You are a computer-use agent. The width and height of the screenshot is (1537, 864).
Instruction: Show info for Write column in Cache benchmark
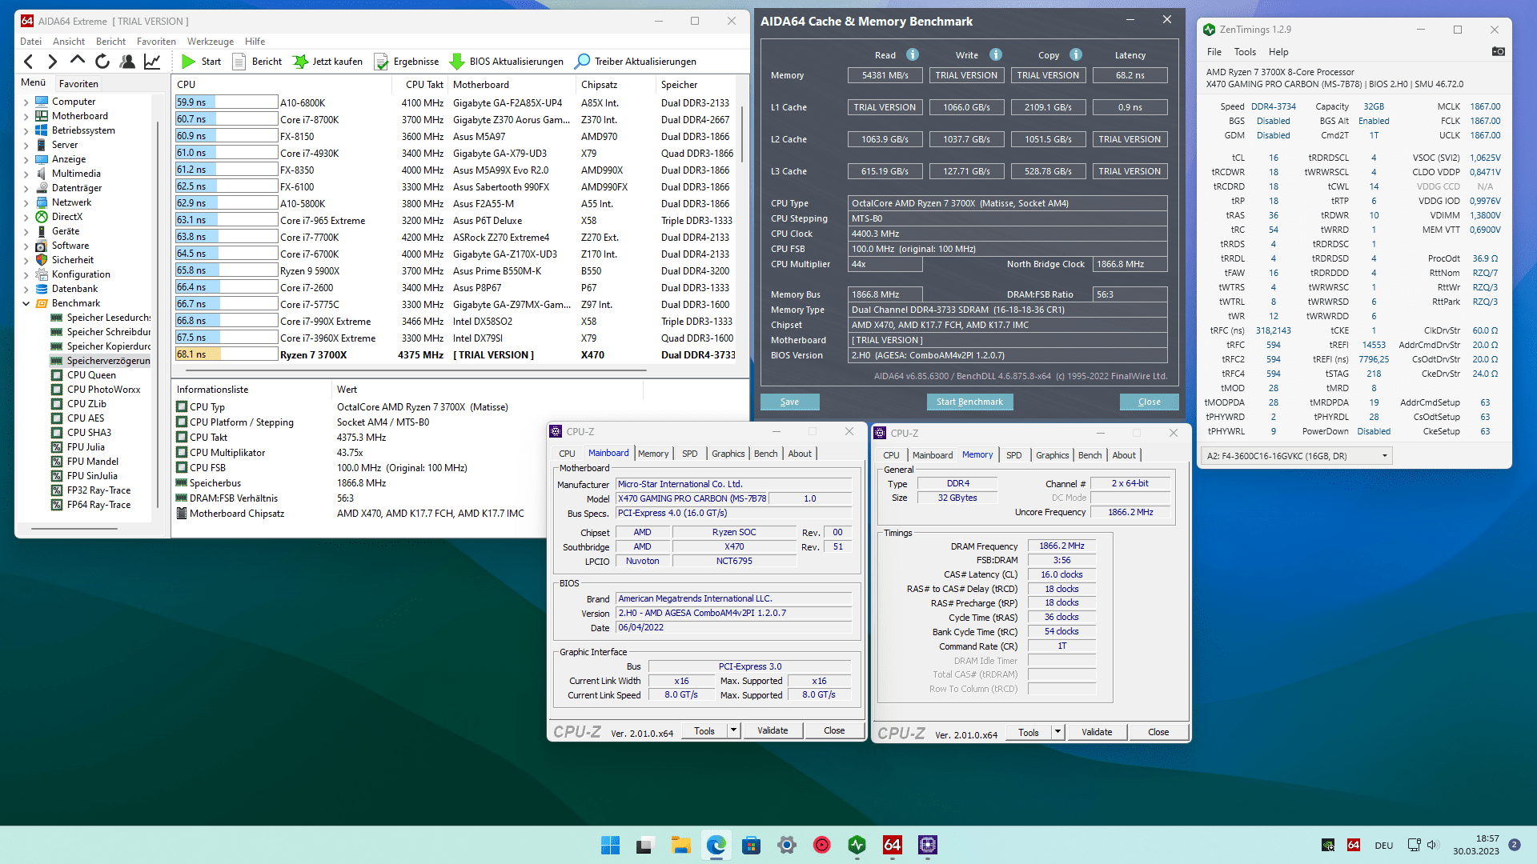996,54
